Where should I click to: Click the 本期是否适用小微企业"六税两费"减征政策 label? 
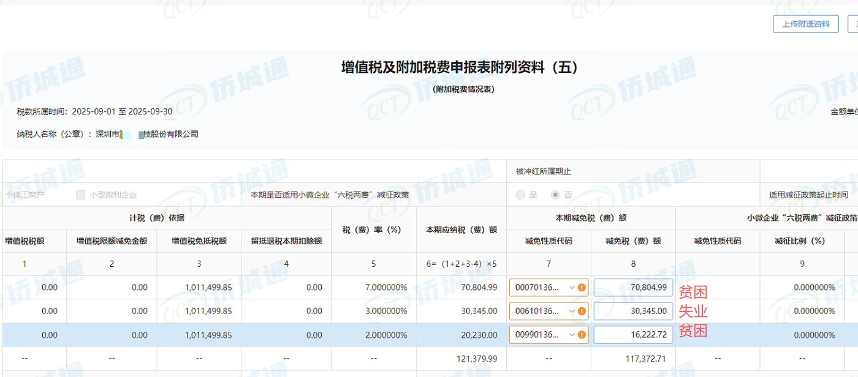pyautogui.click(x=330, y=195)
